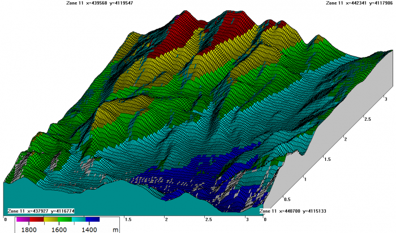Pick the yellow elevation legend swatch
This screenshot has height=233, width=396.
(x=51, y=219)
